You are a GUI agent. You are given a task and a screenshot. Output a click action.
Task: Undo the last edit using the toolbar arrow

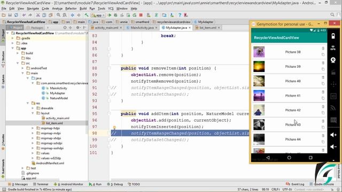[x=24, y=15]
